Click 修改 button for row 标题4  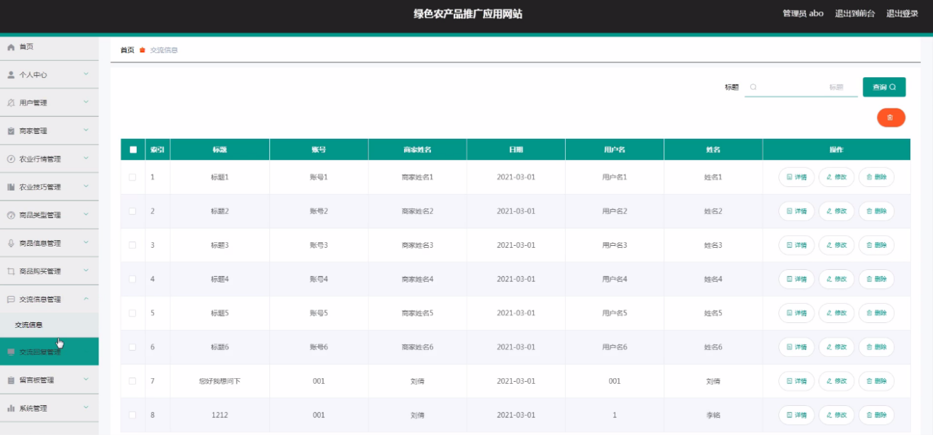(837, 279)
